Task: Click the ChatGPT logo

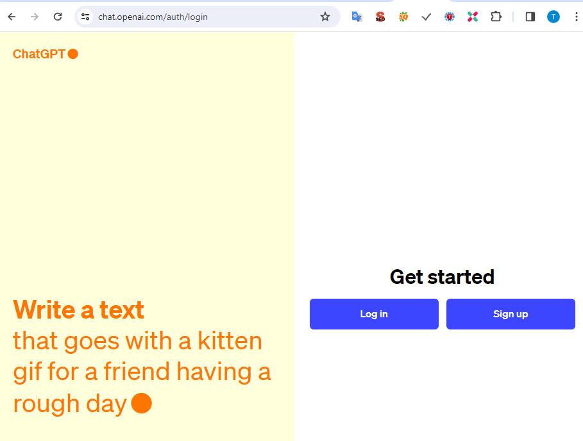Action: [x=45, y=54]
